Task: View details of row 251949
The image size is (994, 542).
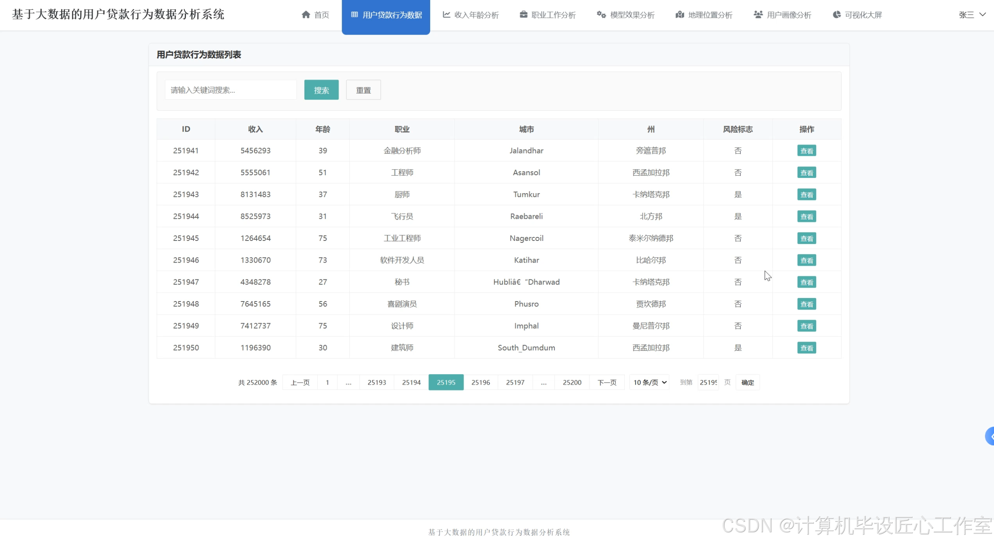Action: point(807,326)
